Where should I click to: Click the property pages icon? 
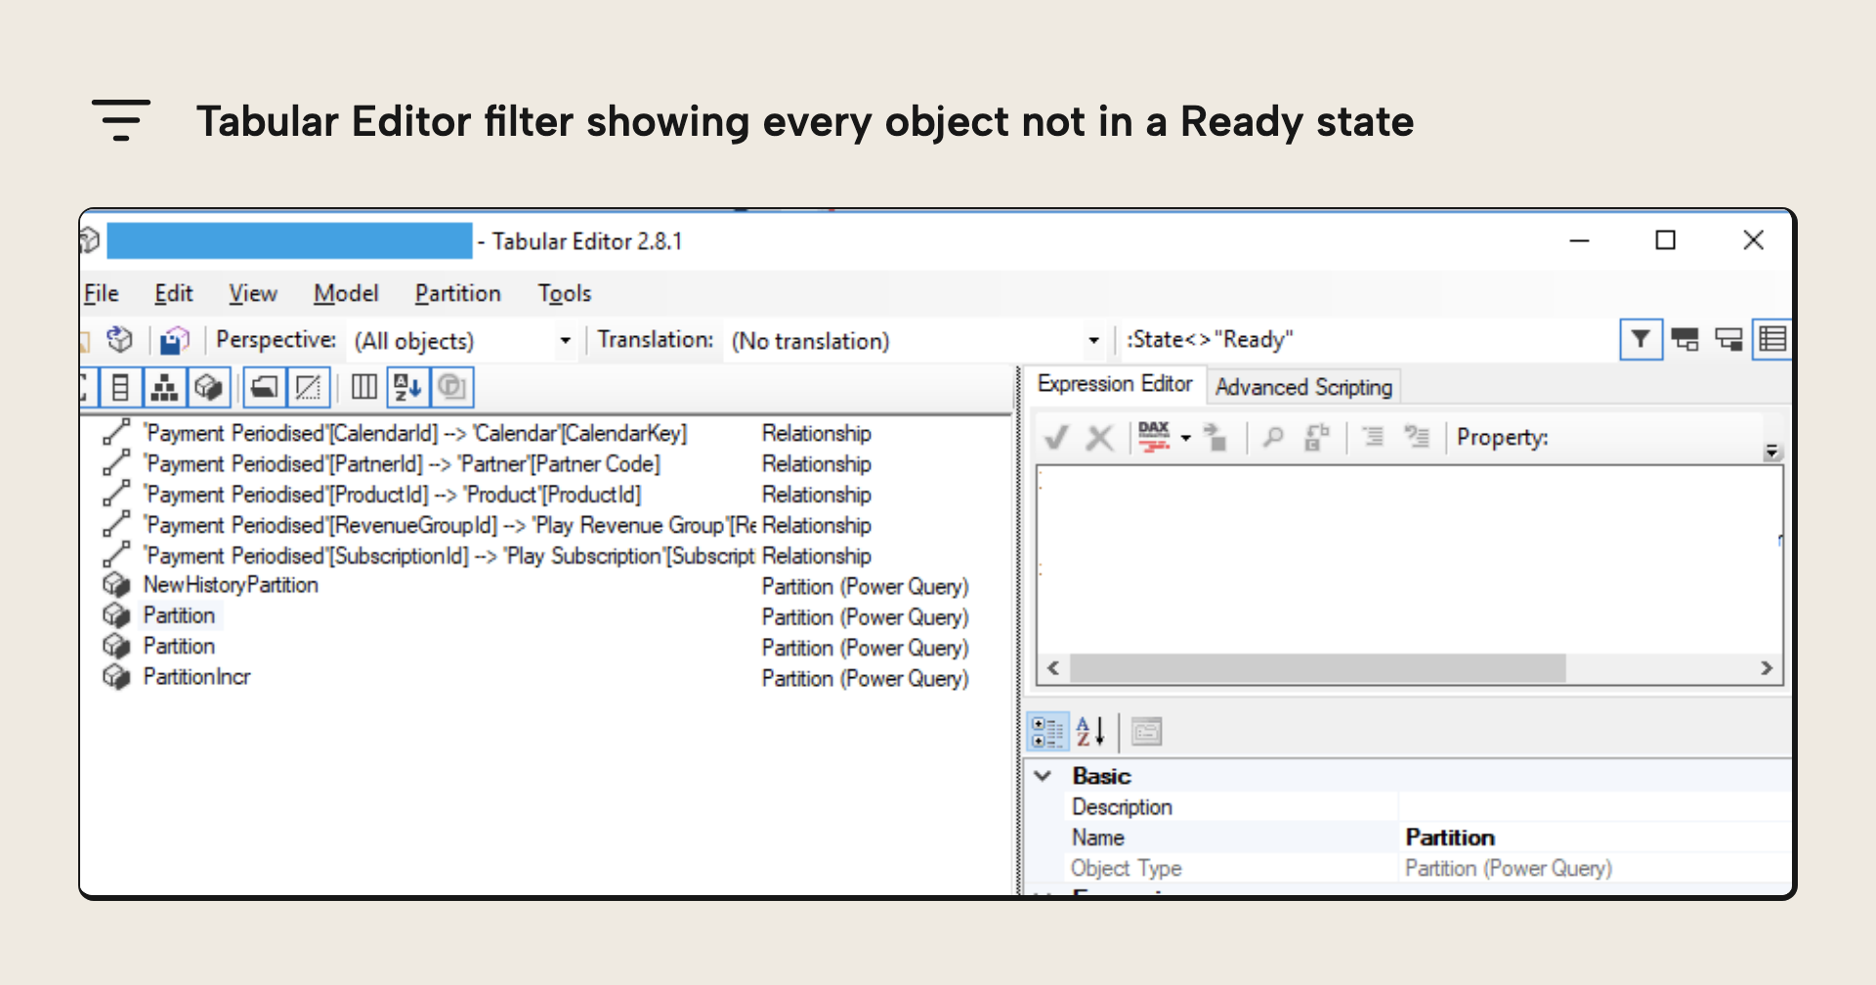point(1146,731)
